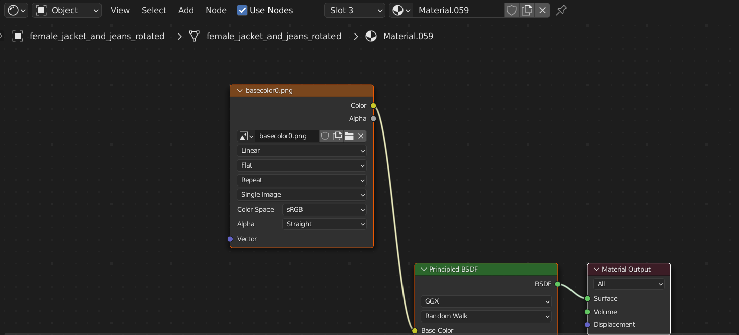Collapse the Principled BSDF node
Viewport: 739px width, 335px height.
pos(424,270)
